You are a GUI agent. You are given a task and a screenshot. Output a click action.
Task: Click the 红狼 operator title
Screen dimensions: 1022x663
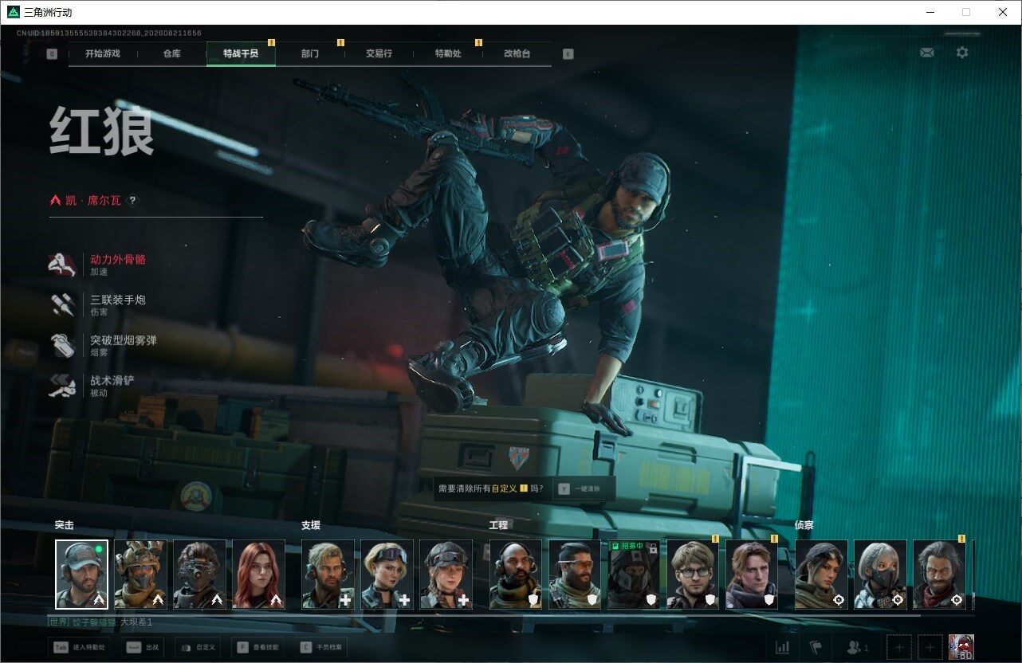(101, 132)
